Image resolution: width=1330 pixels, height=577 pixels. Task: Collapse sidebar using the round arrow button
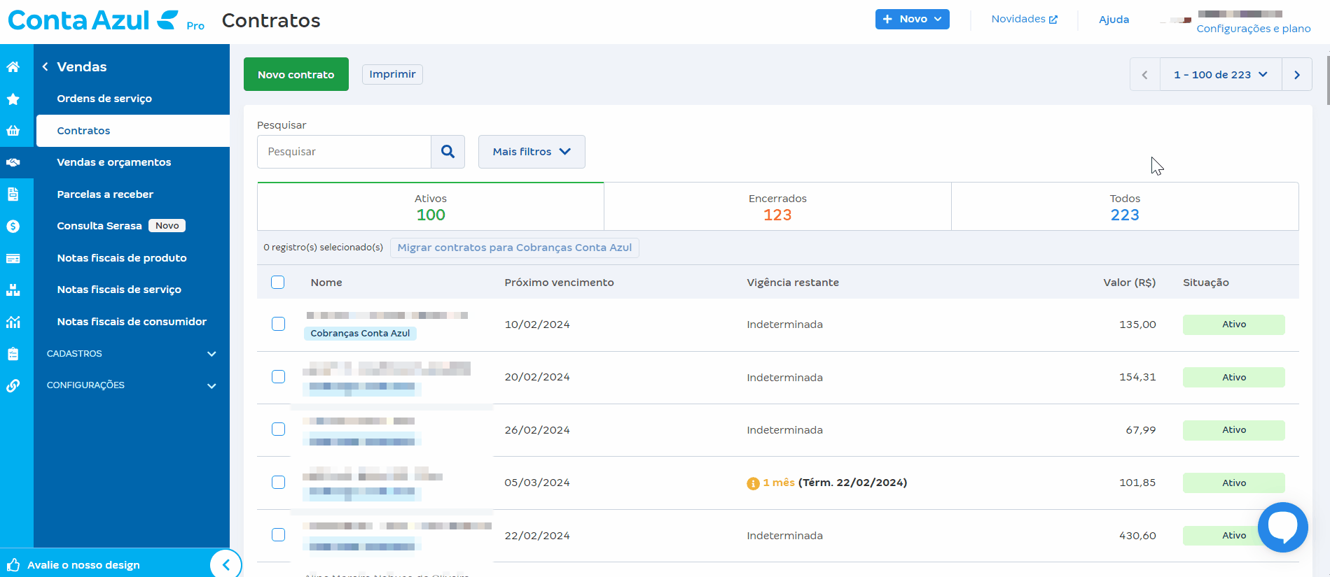tap(226, 564)
